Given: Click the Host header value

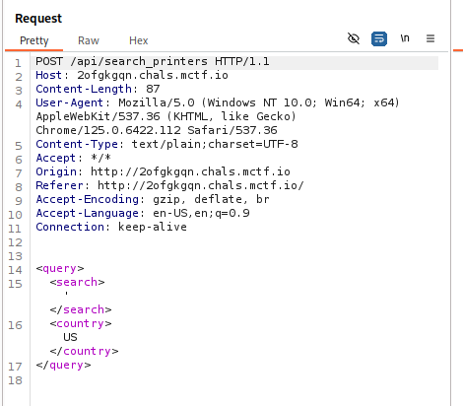Looking at the screenshot, I should click(x=153, y=75).
